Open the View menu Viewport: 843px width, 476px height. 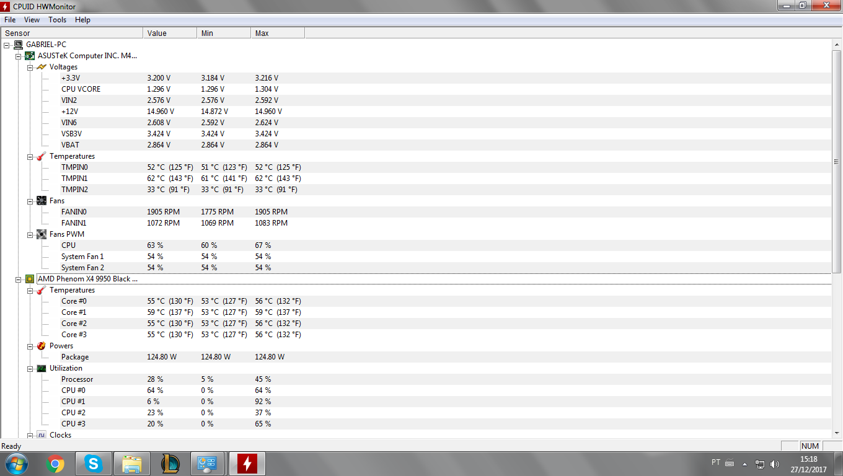(32, 20)
